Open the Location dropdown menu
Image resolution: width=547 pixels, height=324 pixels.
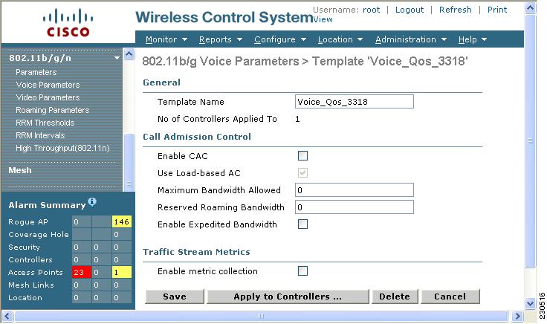coord(340,39)
